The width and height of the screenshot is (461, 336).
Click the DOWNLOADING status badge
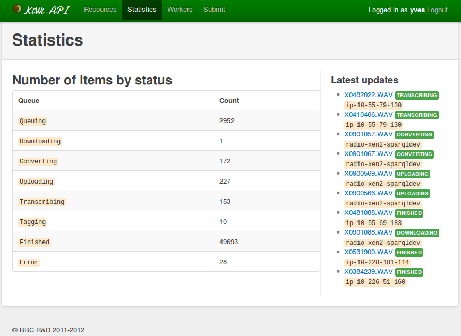pos(417,232)
